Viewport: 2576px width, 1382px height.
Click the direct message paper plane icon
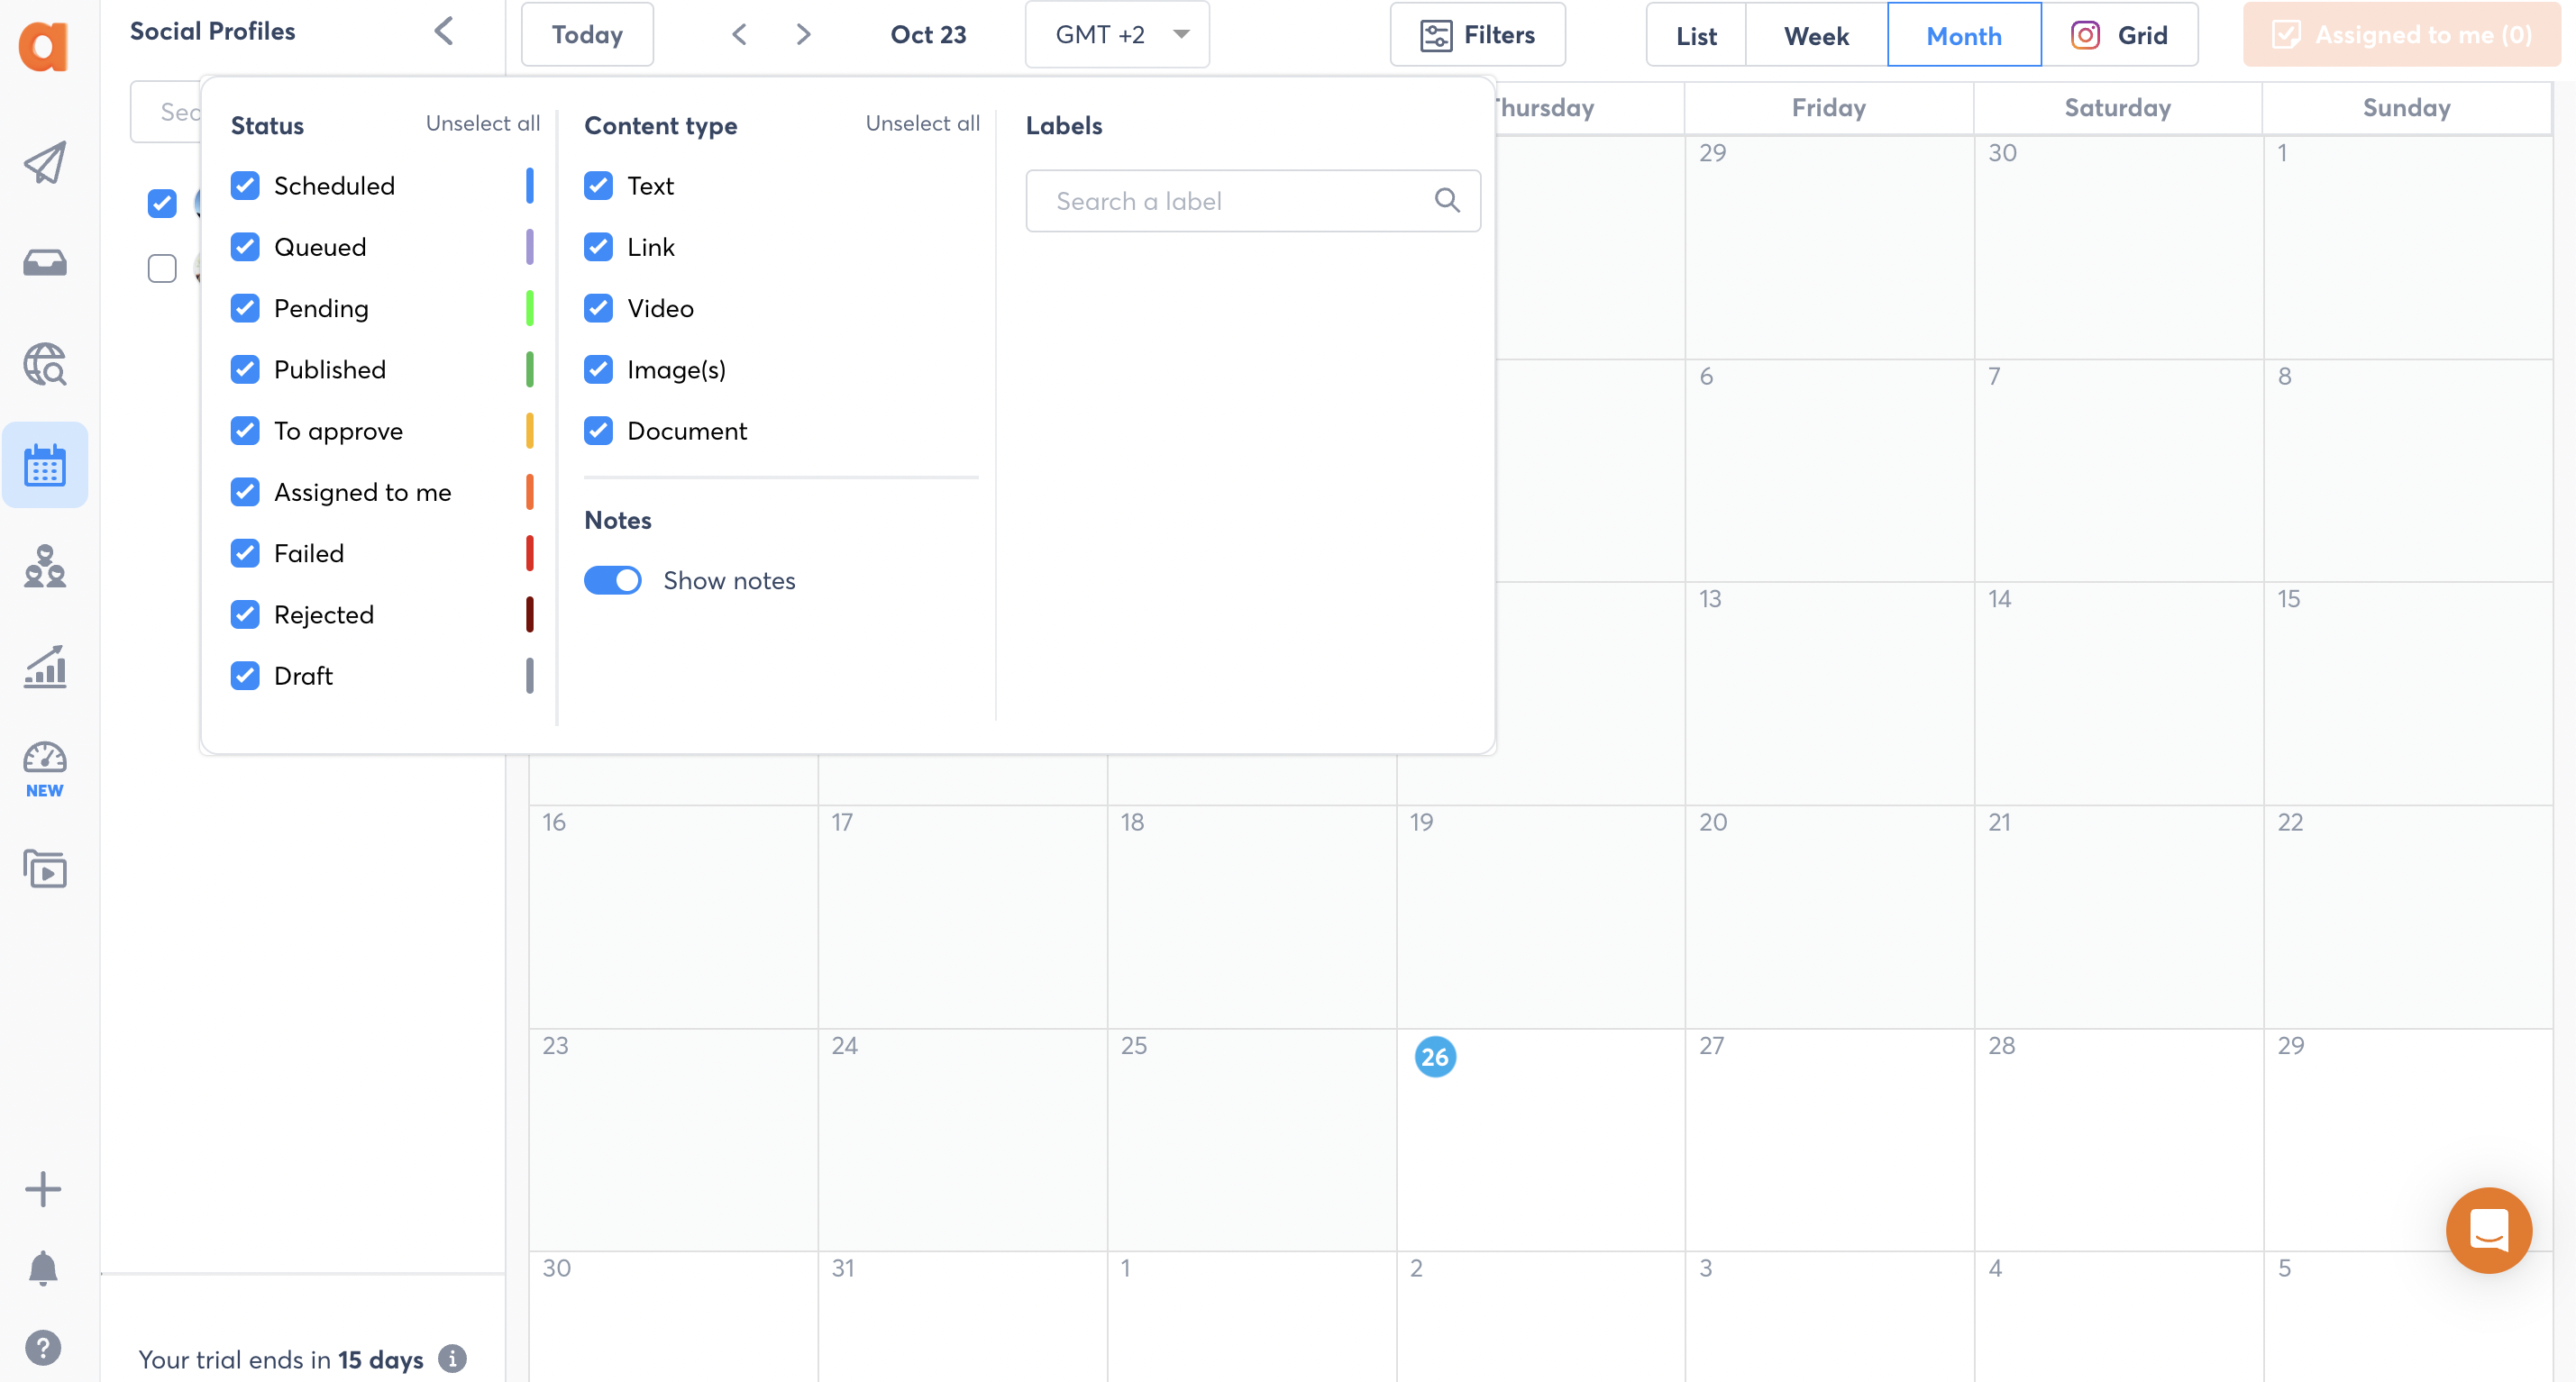[x=44, y=163]
